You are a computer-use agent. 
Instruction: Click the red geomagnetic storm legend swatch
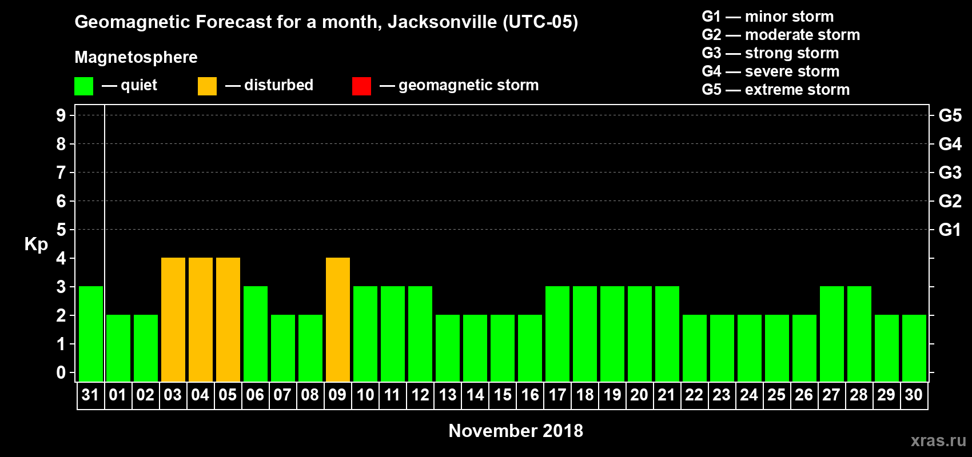click(x=361, y=86)
